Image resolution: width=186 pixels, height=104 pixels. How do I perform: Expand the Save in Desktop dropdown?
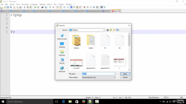(x=103, y=30)
